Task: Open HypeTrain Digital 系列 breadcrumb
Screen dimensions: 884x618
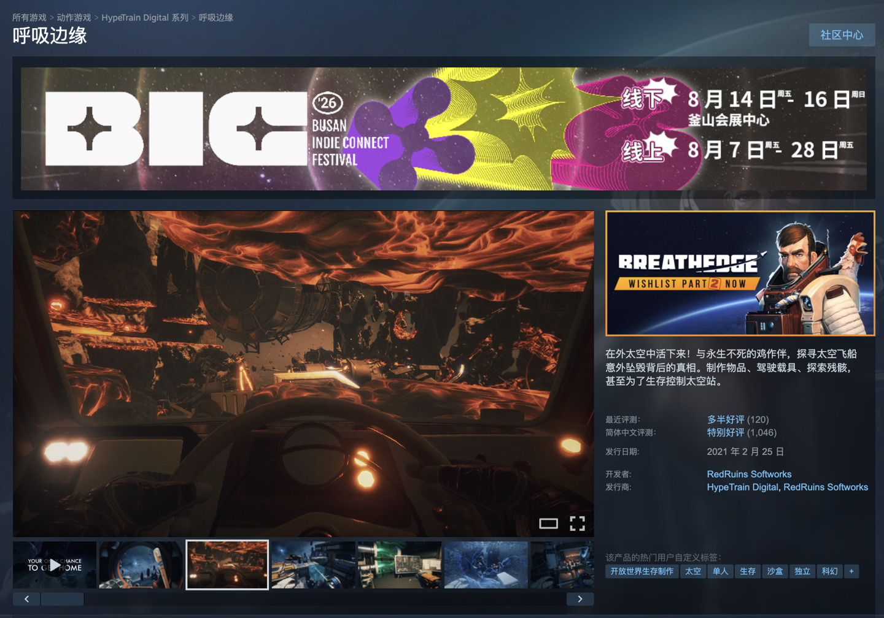Action: (x=145, y=18)
